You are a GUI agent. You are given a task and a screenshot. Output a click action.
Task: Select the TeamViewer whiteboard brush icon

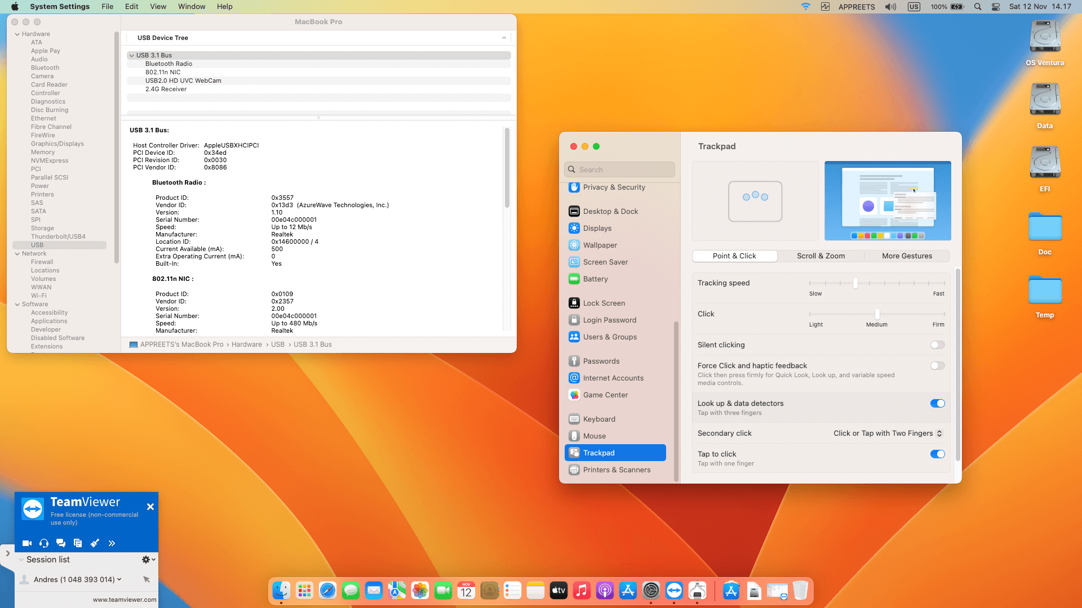(x=95, y=543)
